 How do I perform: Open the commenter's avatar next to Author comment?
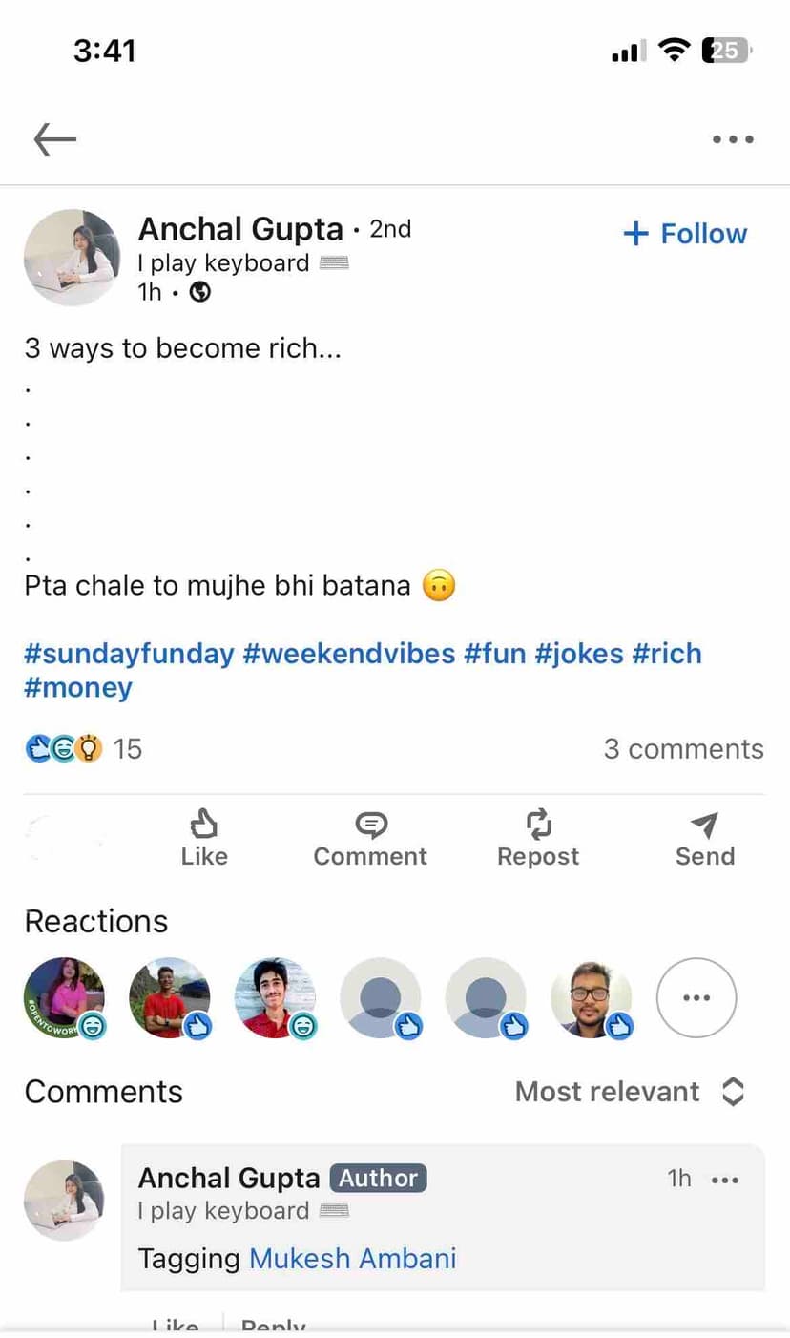(x=64, y=1200)
